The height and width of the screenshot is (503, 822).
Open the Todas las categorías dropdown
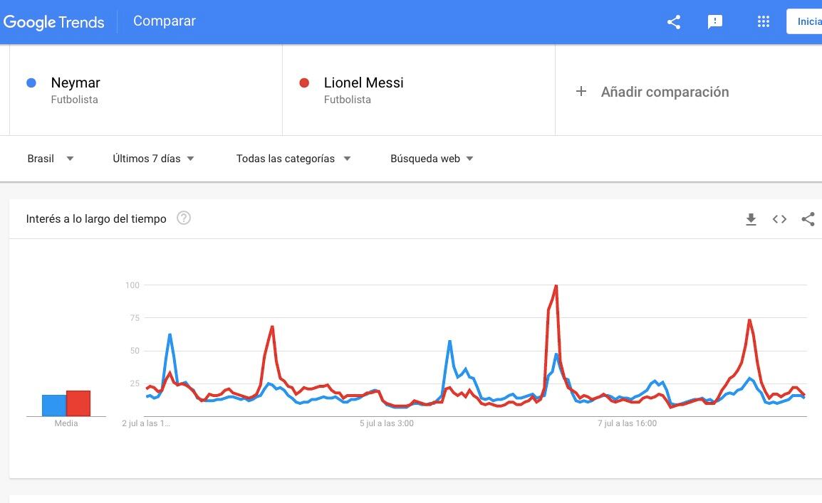point(293,158)
